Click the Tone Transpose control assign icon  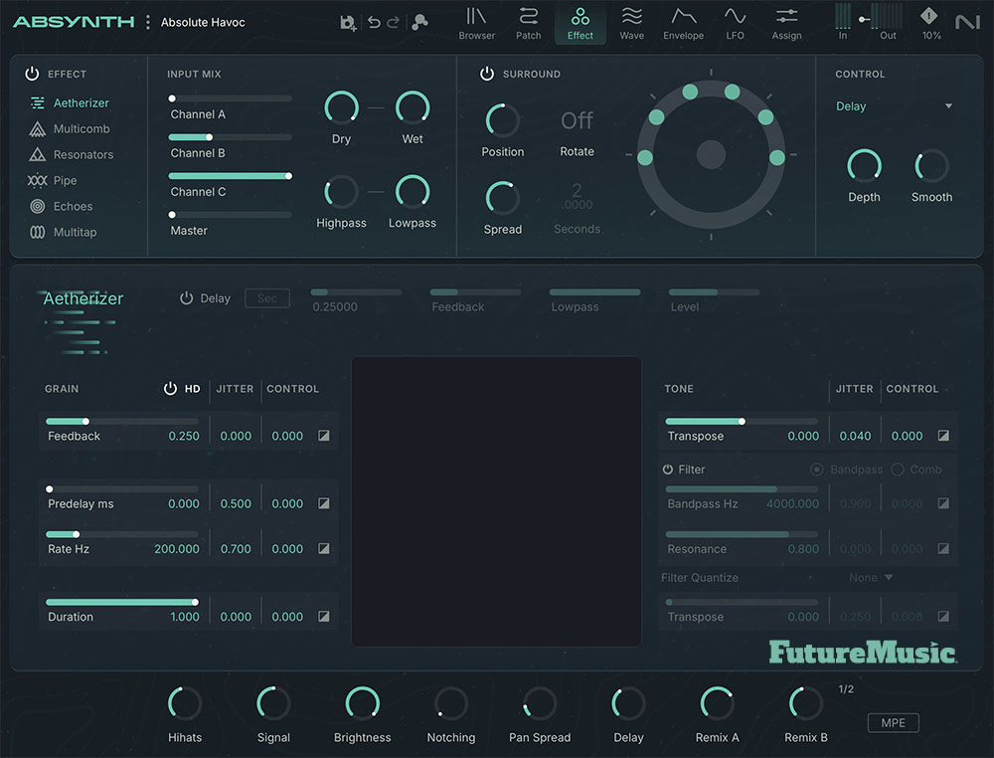pyautogui.click(x=943, y=435)
